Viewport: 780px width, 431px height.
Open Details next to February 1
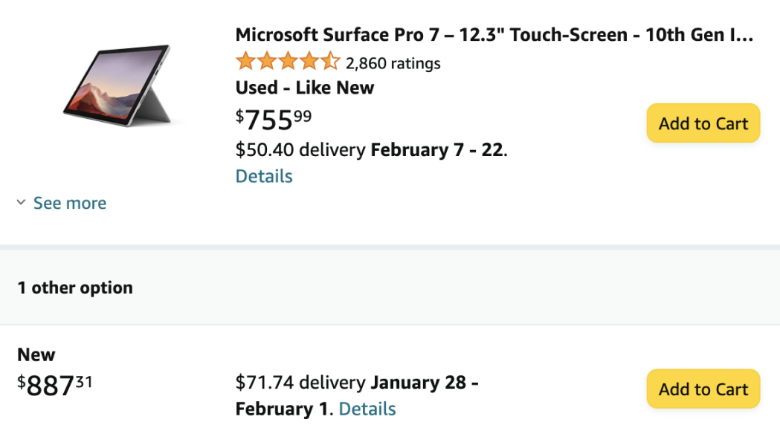click(367, 409)
